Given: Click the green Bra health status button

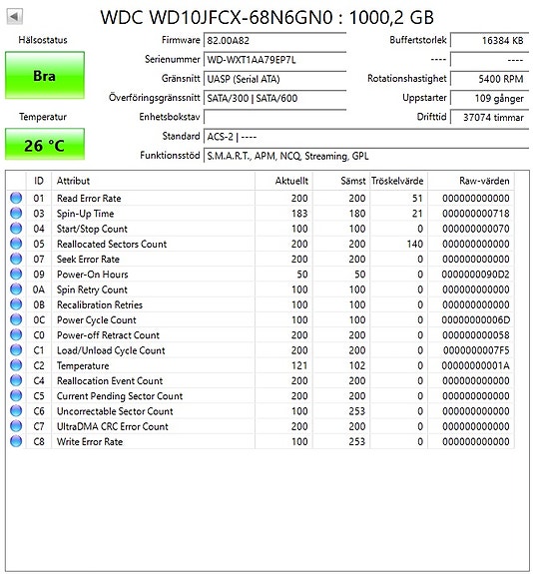Looking at the screenshot, I should coord(45,76).
